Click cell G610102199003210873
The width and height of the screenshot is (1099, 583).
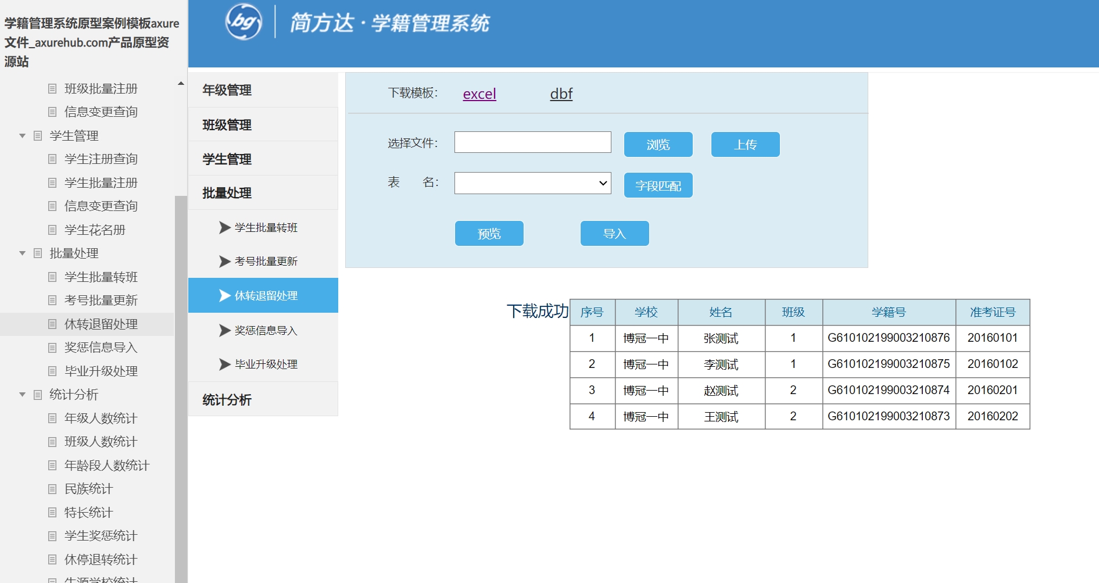point(889,416)
